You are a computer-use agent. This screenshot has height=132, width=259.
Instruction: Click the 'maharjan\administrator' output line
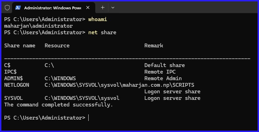point(38,26)
